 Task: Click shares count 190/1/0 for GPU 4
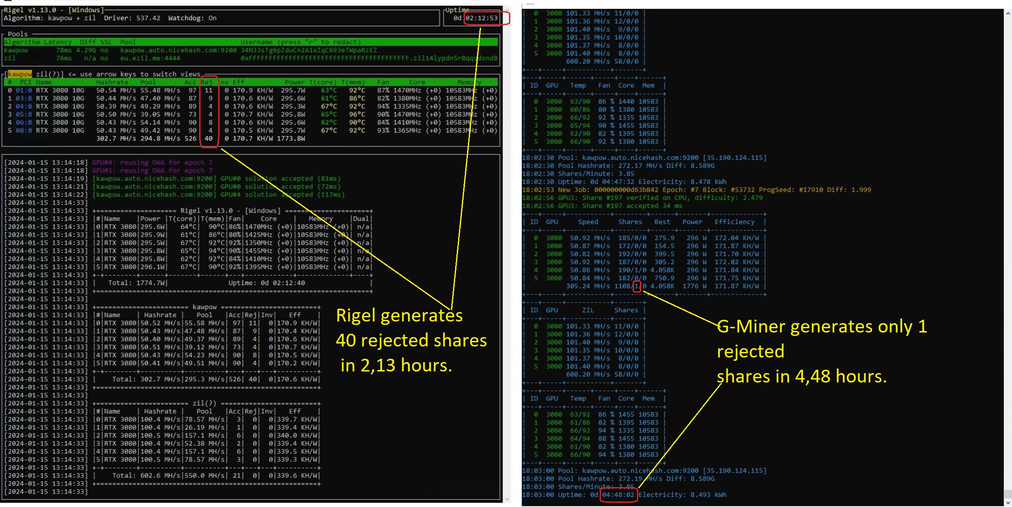(632, 271)
